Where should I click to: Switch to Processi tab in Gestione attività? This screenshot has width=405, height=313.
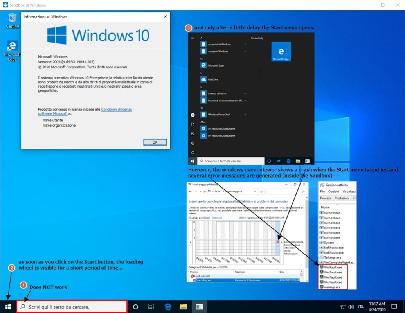[x=326, y=198]
